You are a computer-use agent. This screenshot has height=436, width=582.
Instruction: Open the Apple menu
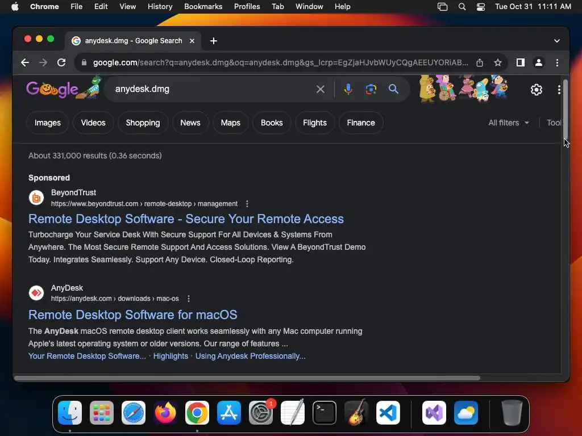coord(15,7)
